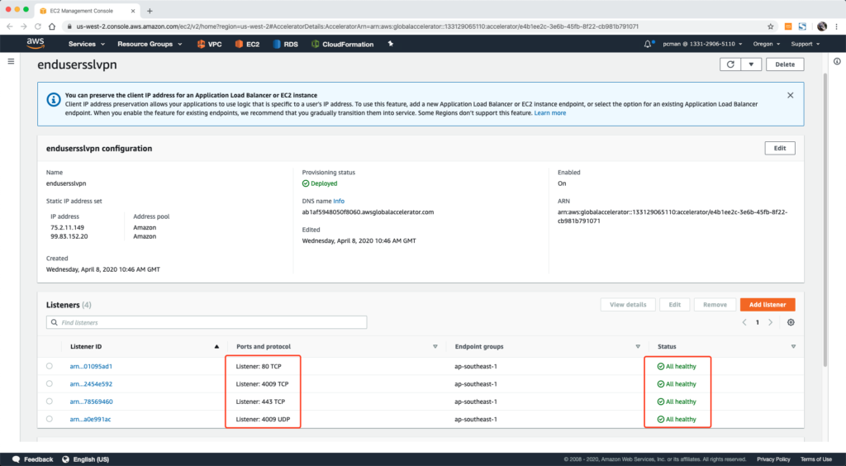Select radio button for listener arn...2454e592

[50, 384]
